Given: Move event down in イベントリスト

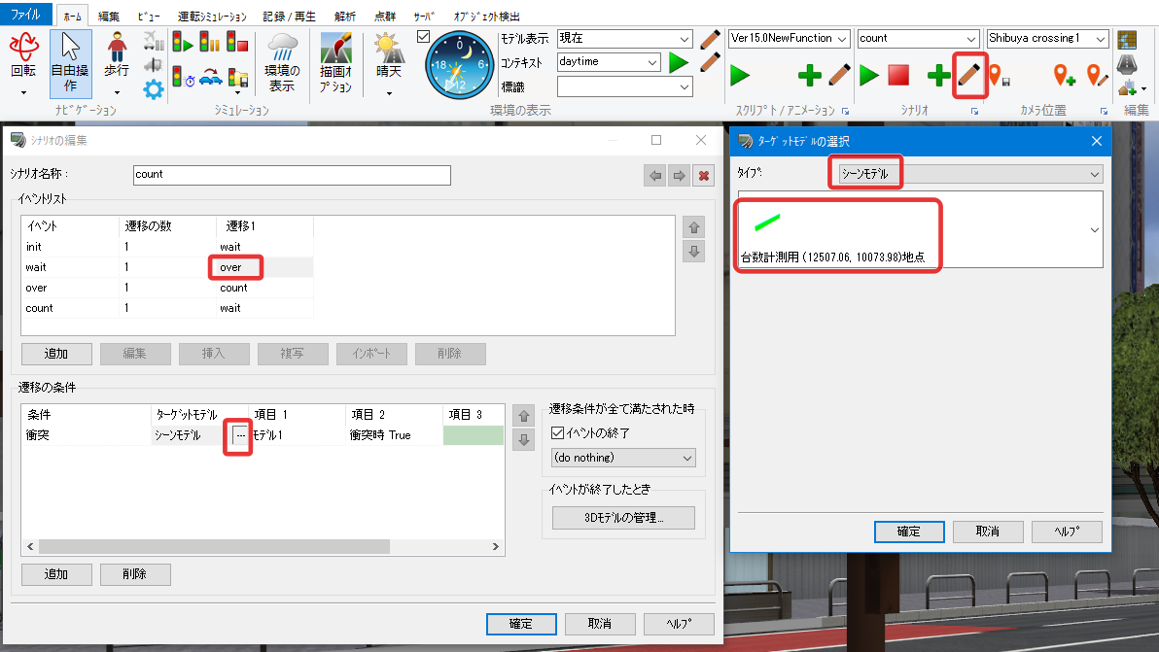Looking at the screenshot, I should click(x=693, y=252).
